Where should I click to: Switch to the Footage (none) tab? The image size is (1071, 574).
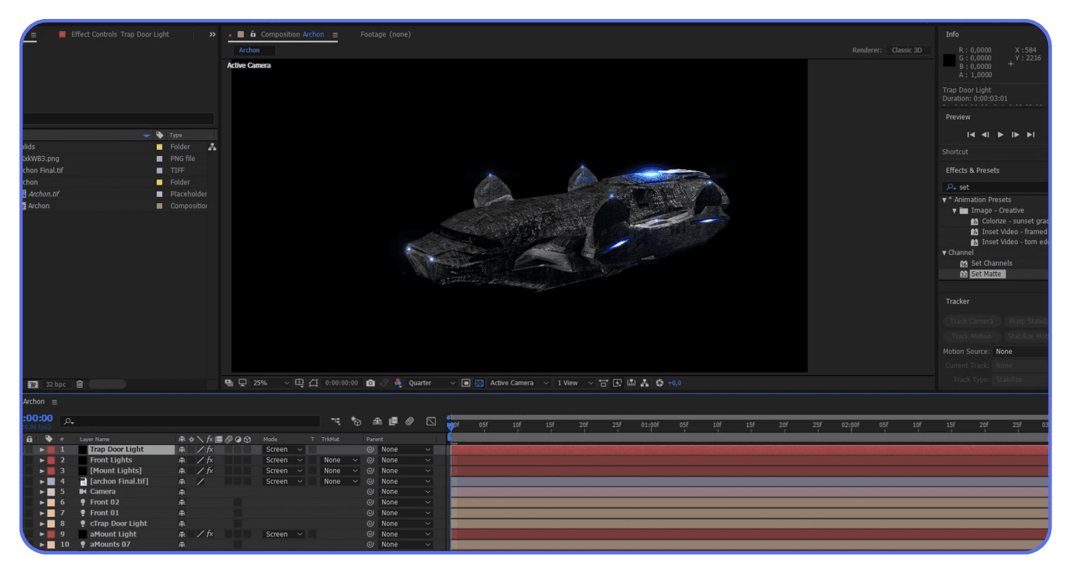[385, 34]
